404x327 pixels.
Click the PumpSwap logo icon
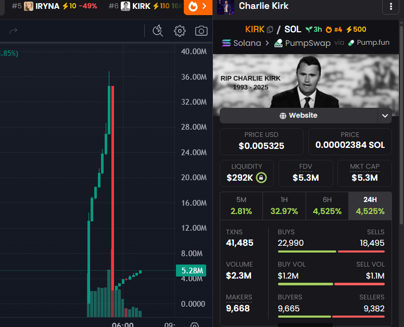point(278,43)
